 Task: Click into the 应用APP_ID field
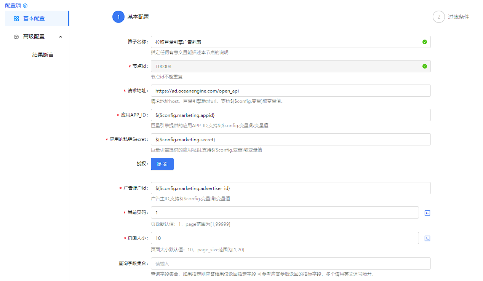click(x=290, y=115)
